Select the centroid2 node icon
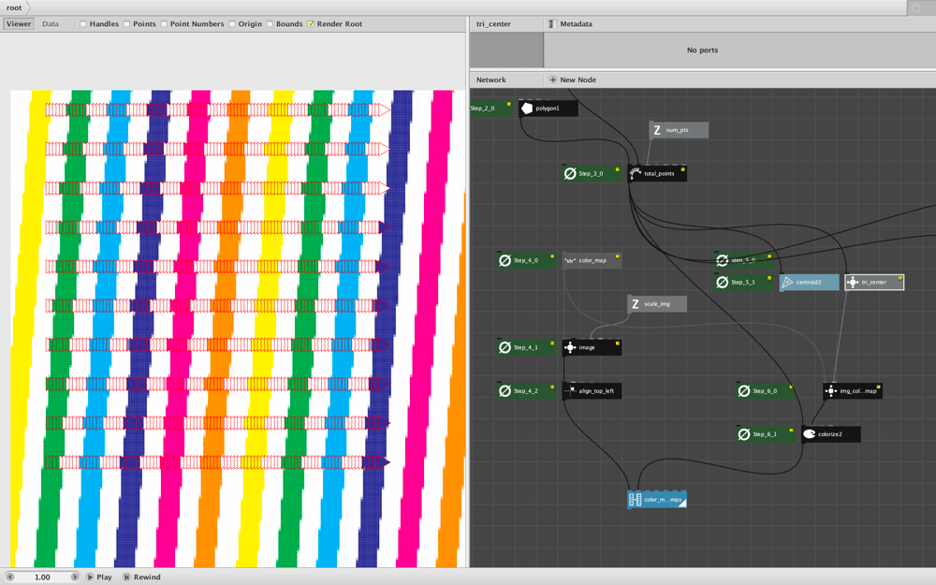 (787, 283)
